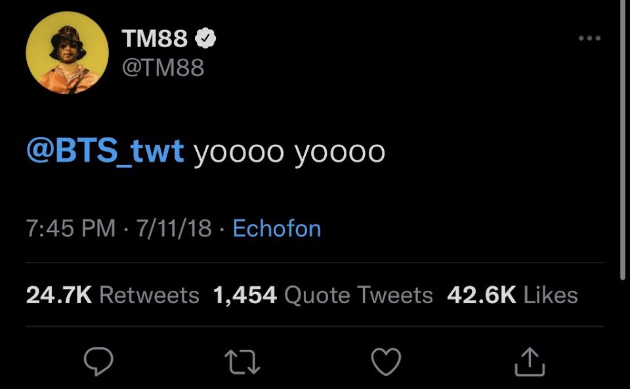This screenshot has height=389, width=630.
Task: Tap the 7/11/18 date text
Action: click(174, 228)
